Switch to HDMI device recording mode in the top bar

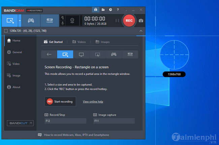(x=50, y=21)
